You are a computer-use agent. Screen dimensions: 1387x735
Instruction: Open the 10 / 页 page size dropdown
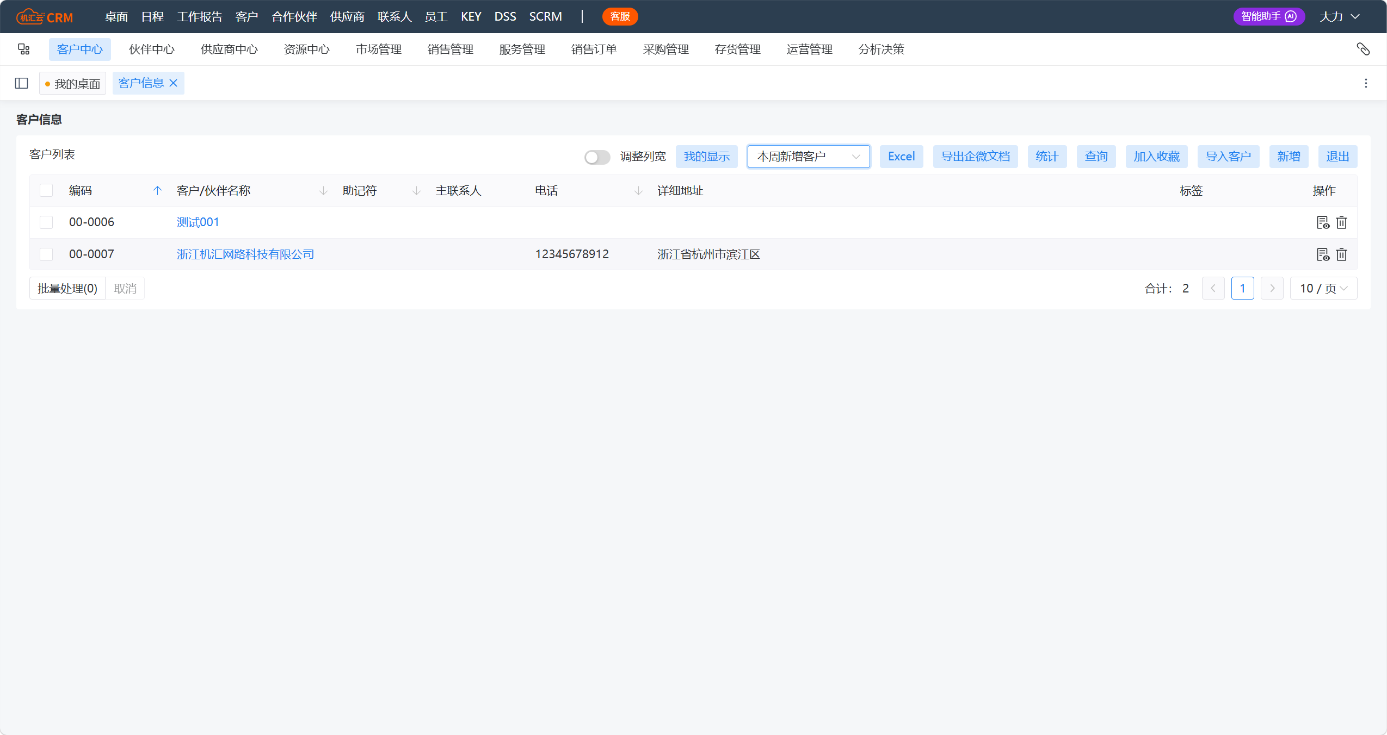[x=1323, y=288]
